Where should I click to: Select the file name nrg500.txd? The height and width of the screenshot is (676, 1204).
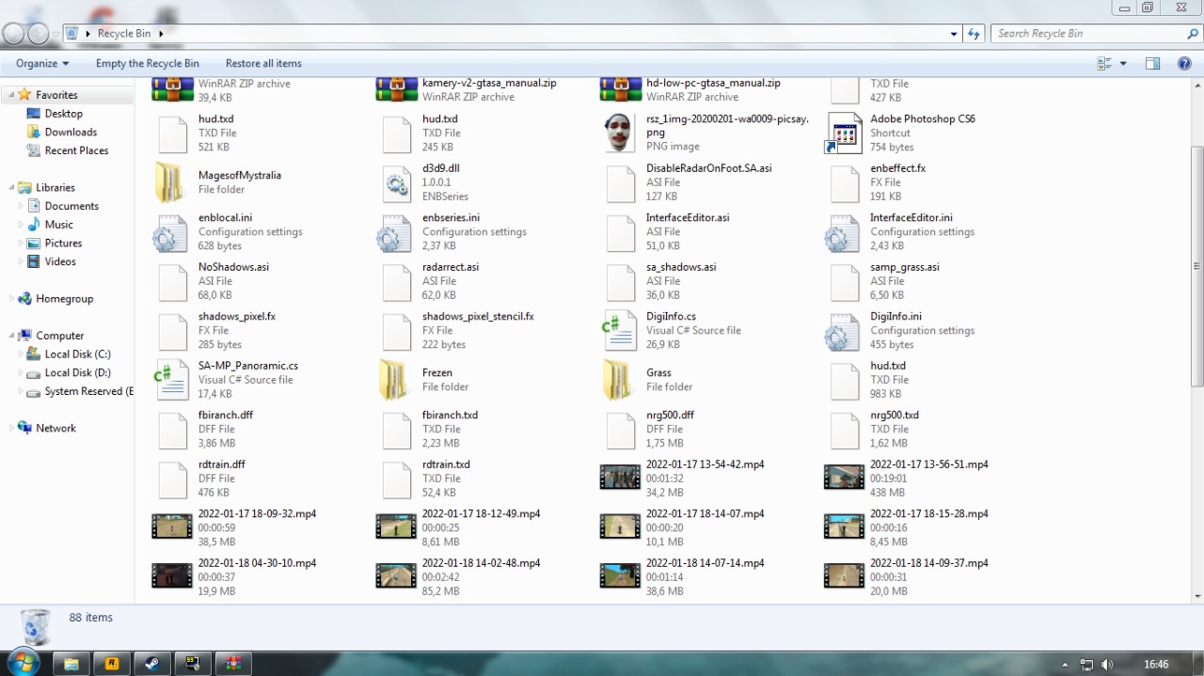pyautogui.click(x=895, y=415)
